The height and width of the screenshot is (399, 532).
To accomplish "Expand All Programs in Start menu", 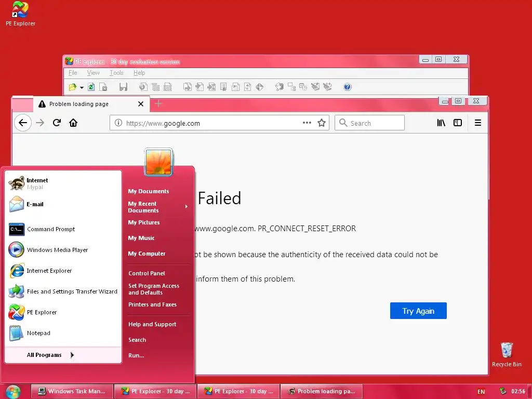I will click(63, 355).
